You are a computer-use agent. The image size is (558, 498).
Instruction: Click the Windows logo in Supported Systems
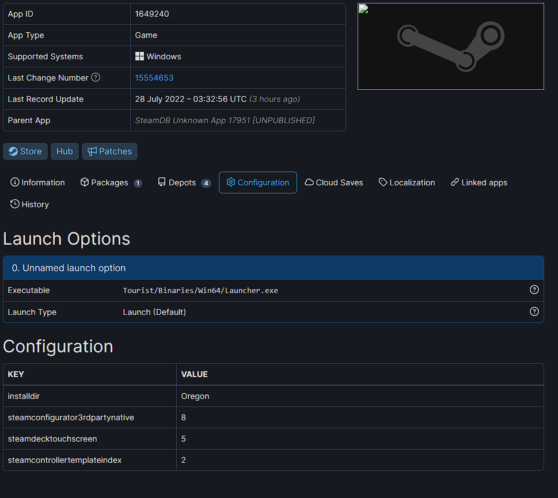pyautogui.click(x=139, y=56)
